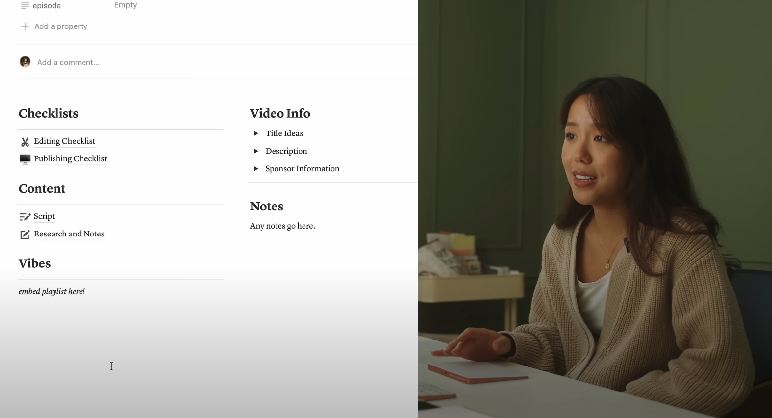This screenshot has height=418, width=772.
Task: Click the 'embed playlist here!' text block
Action: point(52,291)
